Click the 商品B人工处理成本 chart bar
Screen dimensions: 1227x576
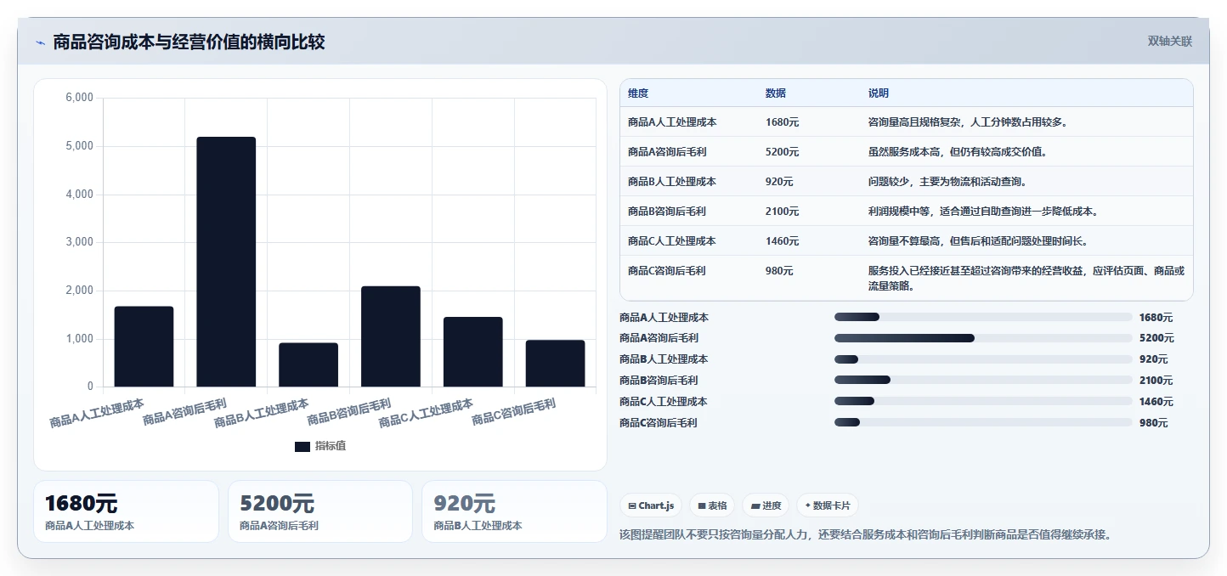click(x=308, y=365)
